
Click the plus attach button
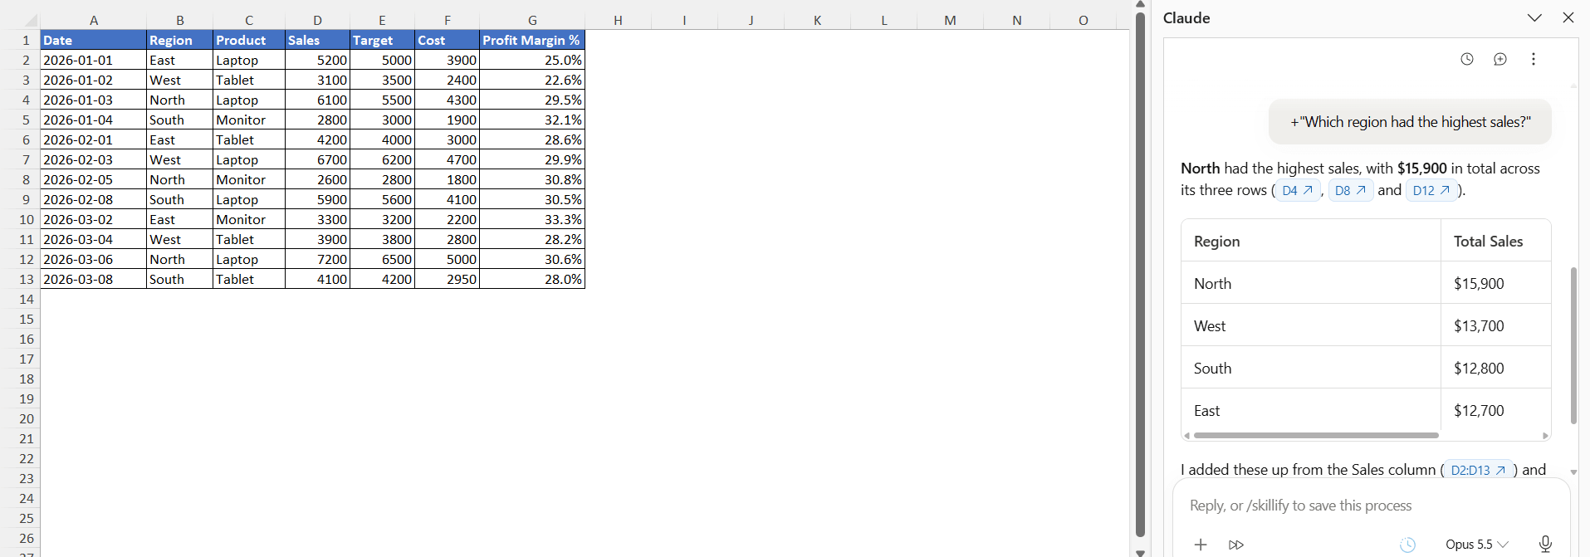tap(1201, 545)
